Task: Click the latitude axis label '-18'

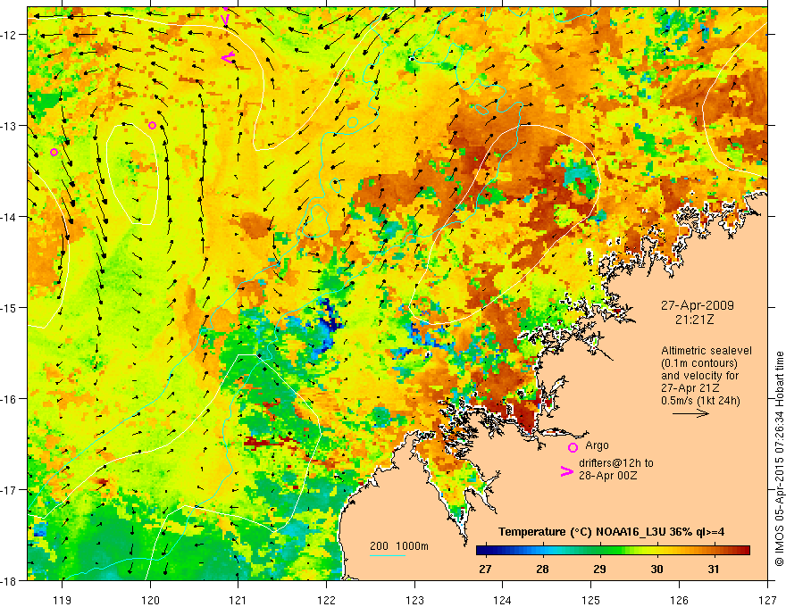Action: (x=9, y=580)
